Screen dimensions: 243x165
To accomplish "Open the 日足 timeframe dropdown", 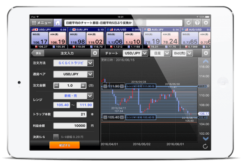I will (x=160, y=53).
